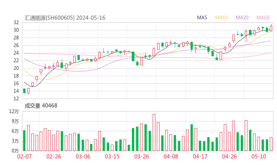Click the 3万 volume axis label
This screenshot has width=277, height=165.
point(15,141)
